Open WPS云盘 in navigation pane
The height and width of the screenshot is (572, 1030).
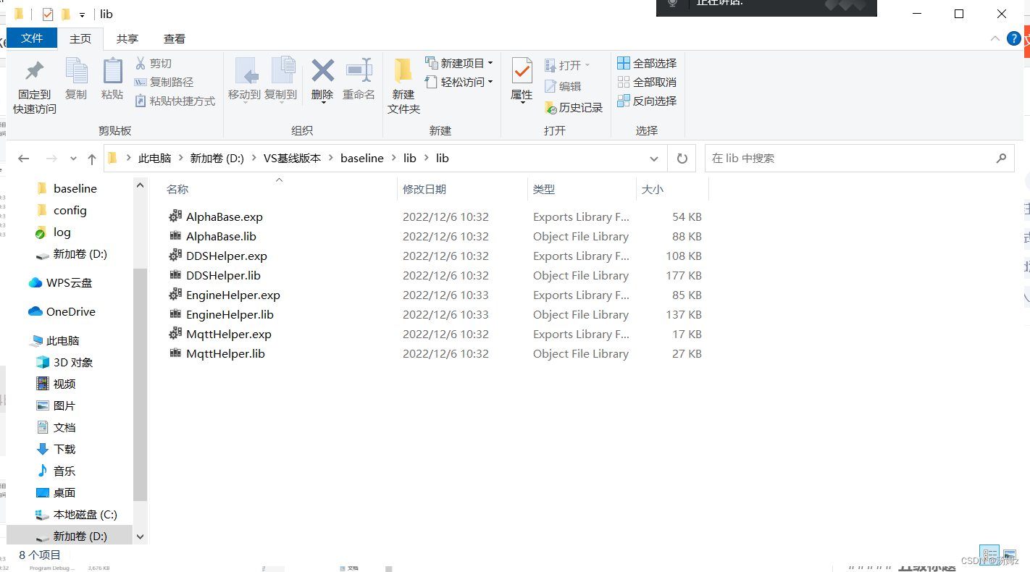[70, 282]
